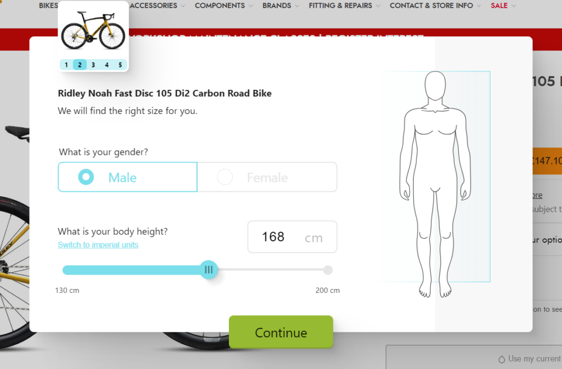Expand the Accessories menu dropdown
Screen dimensions: 562x369
click(183, 5)
